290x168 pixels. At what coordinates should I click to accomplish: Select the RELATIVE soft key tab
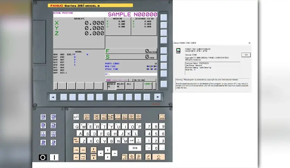click(120, 85)
